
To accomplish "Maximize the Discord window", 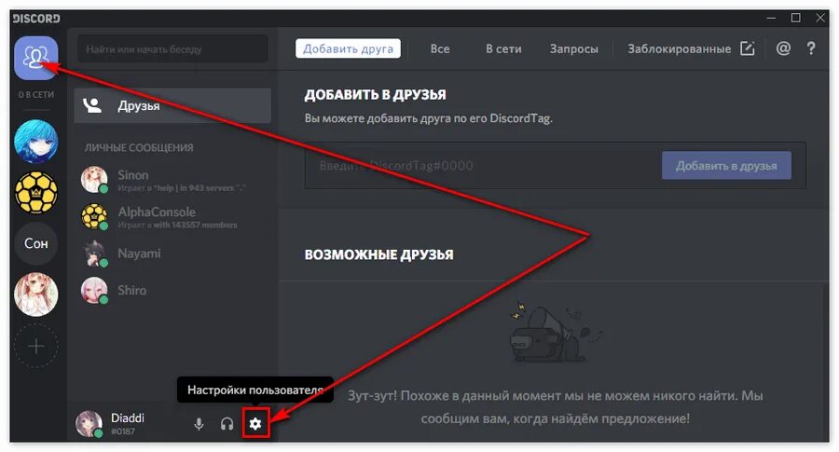I will [x=796, y=18].
